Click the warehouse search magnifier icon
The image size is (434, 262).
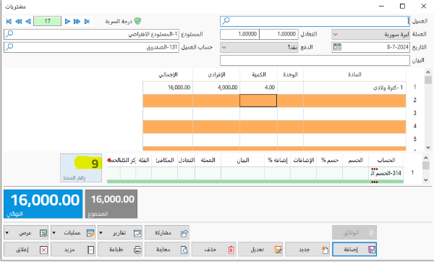(9, 34)
